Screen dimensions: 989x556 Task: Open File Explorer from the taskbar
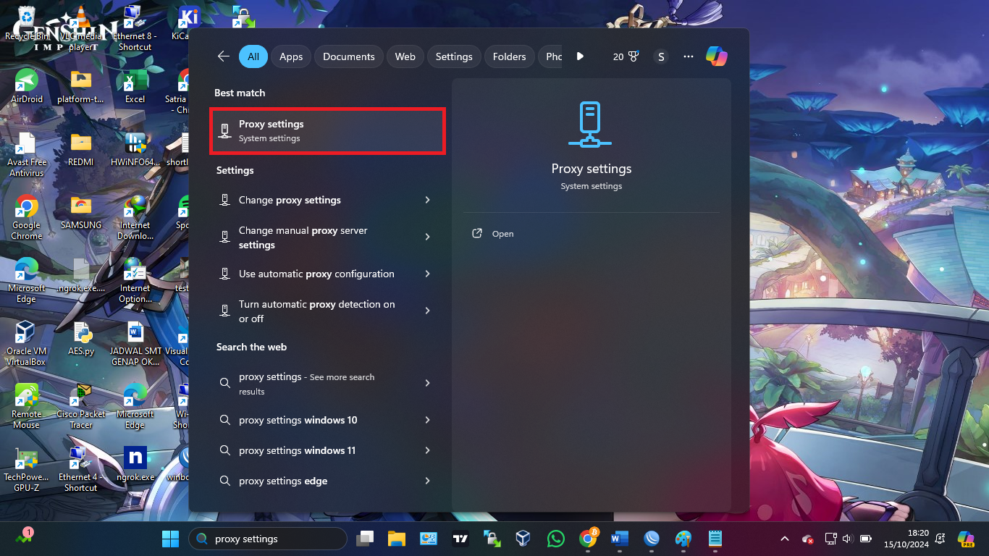(396, 539)
